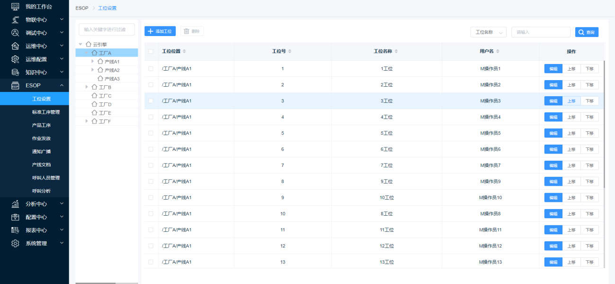Click sort arrows on 用户名 column

coord(498,51)
